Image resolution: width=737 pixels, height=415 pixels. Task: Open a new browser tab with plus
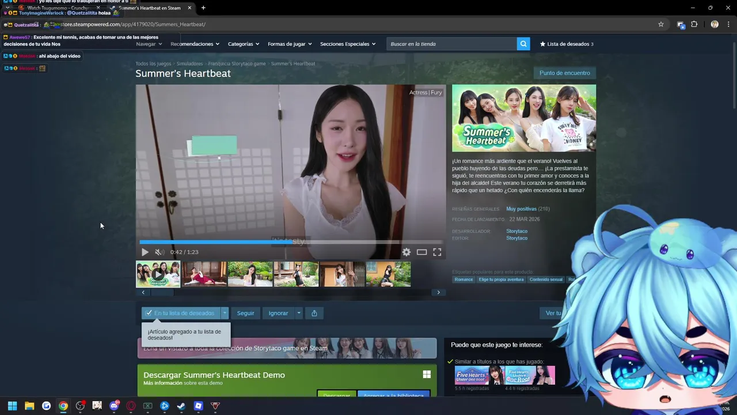click(x=203, y=8)
